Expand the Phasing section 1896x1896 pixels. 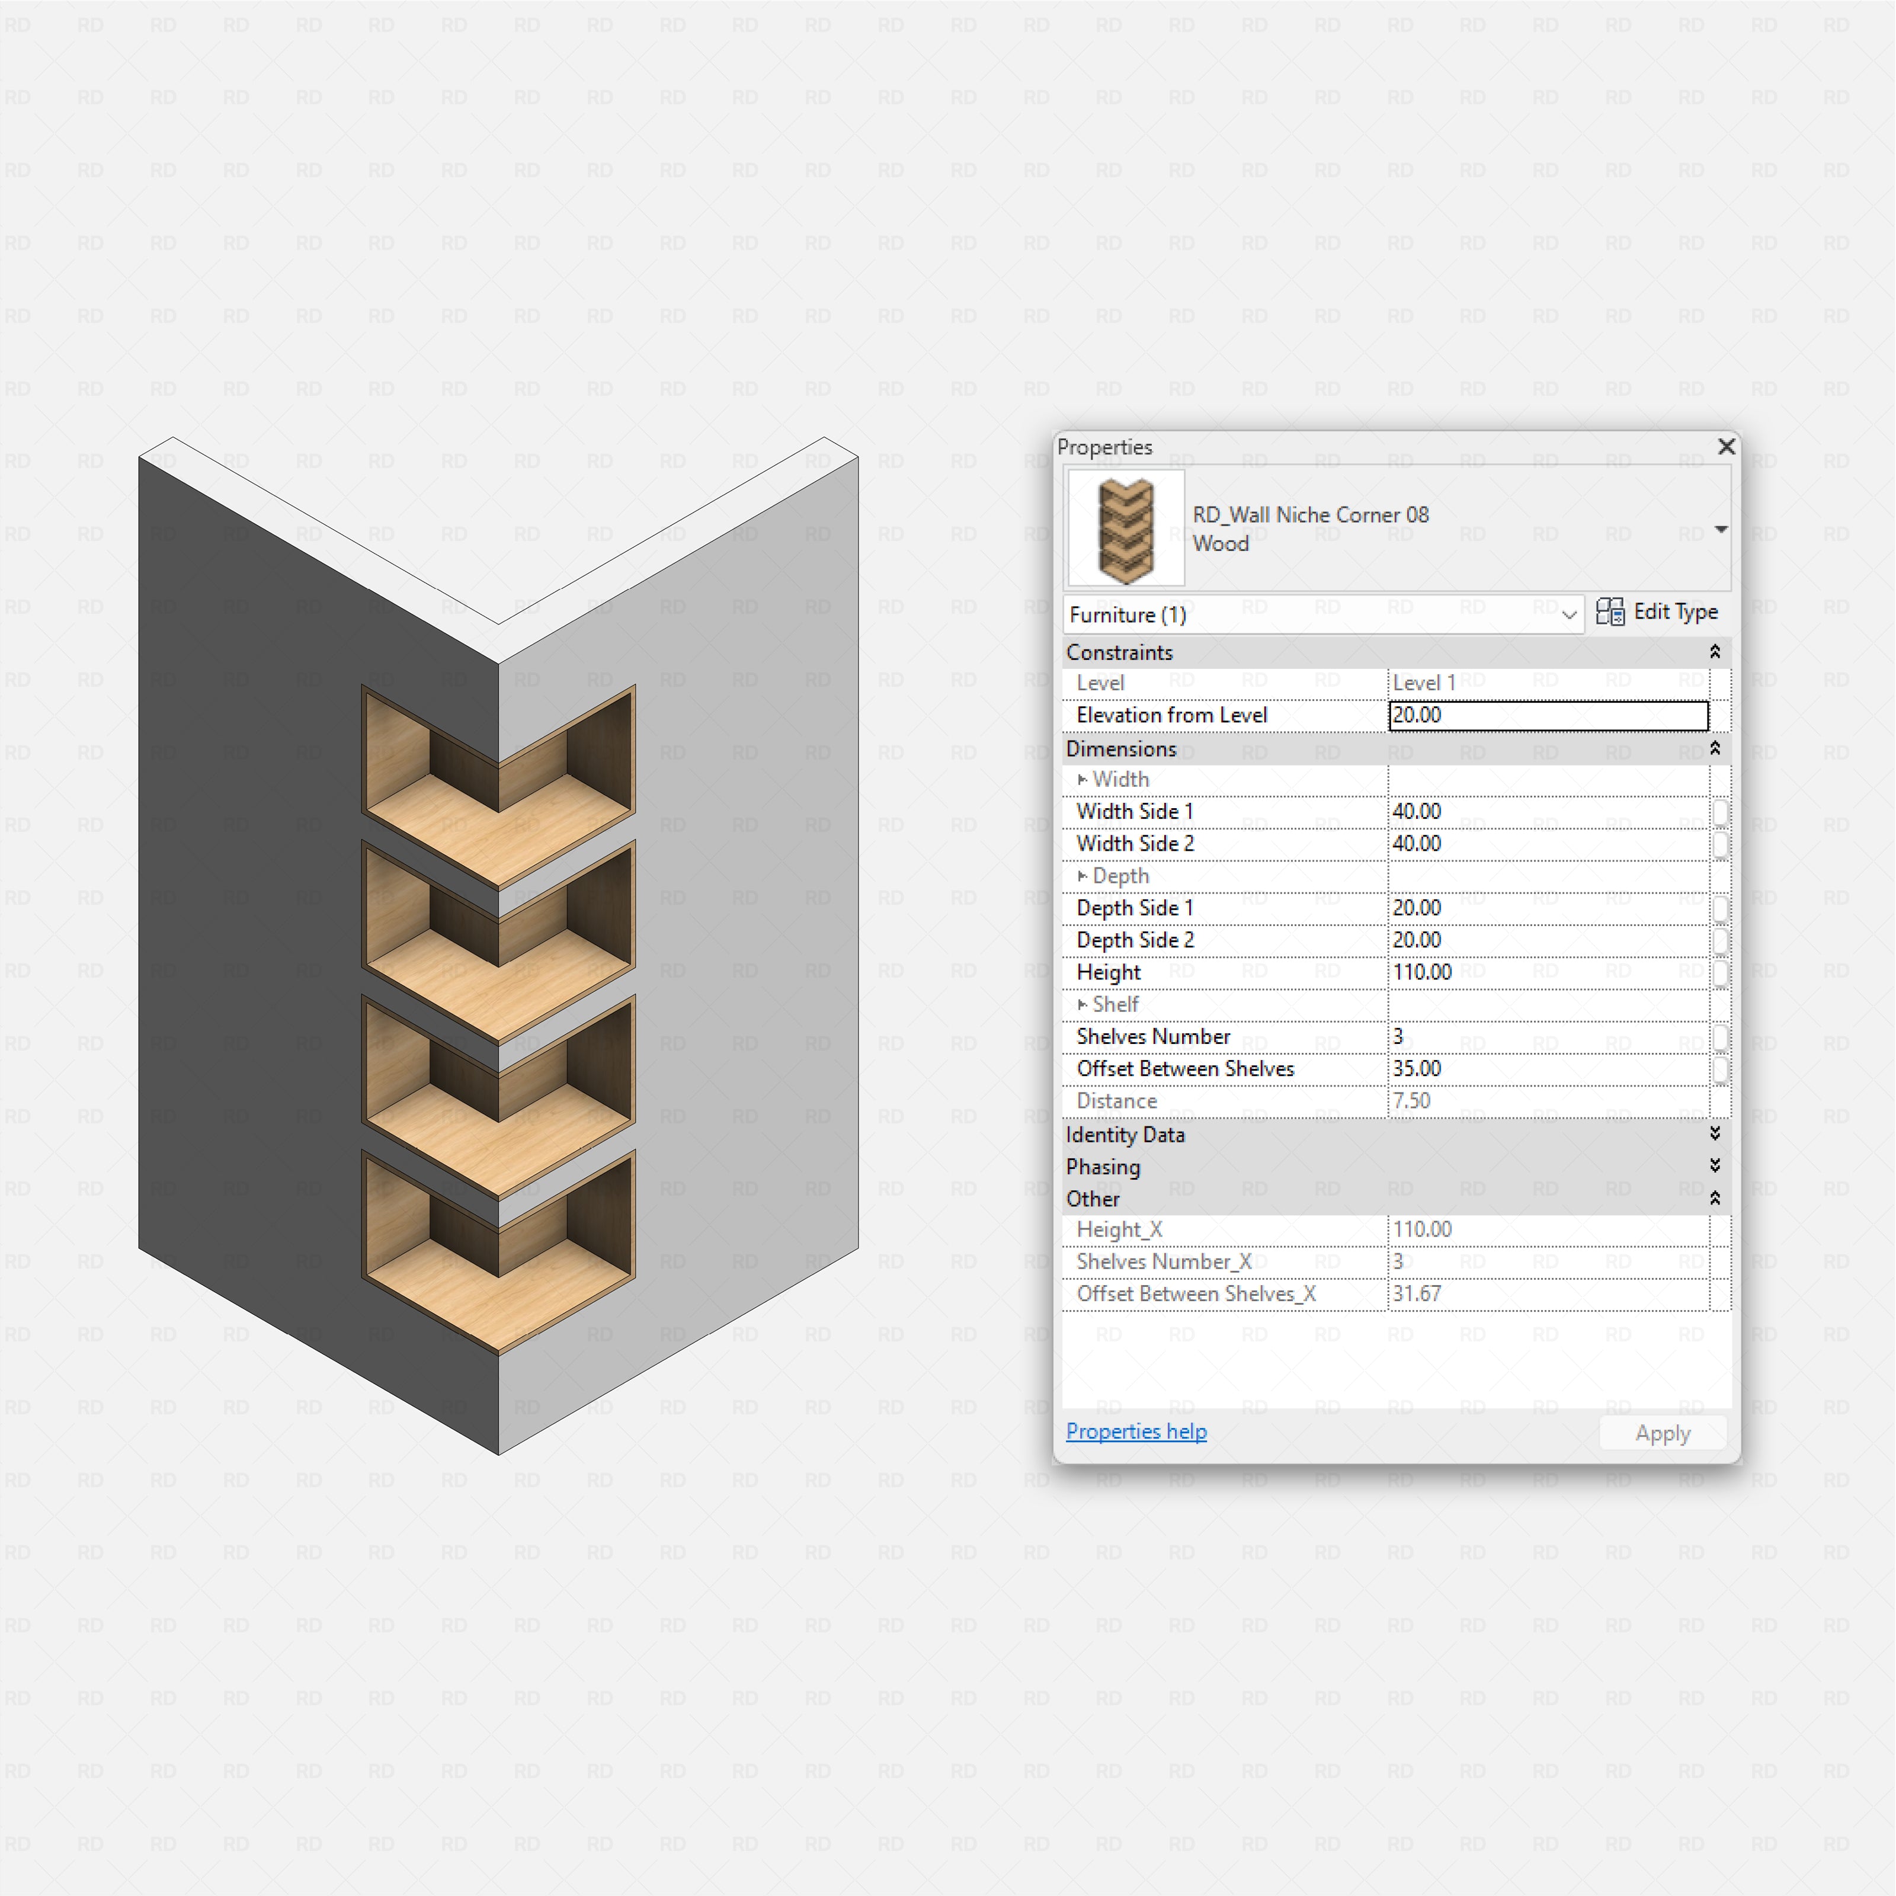(x=1715, y=1166)
